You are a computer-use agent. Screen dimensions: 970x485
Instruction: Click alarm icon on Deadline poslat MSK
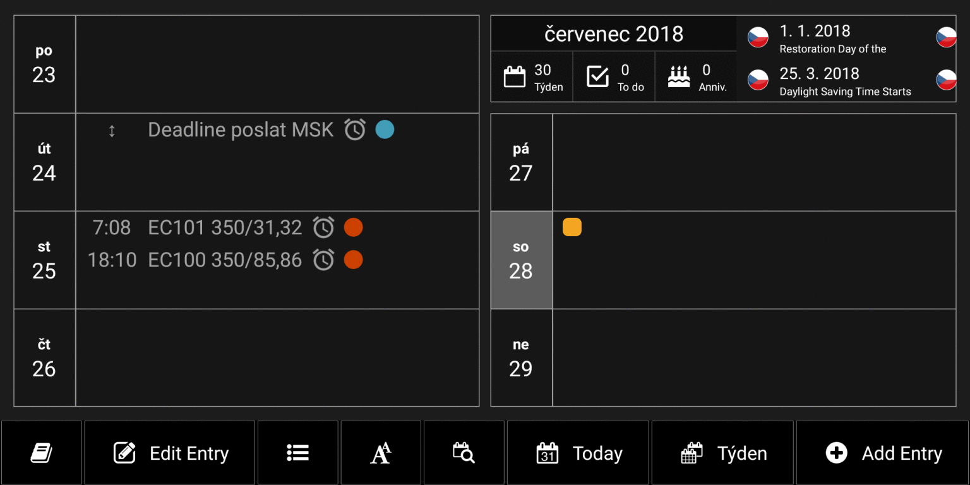pyautogui.click(x=355, y=129)
